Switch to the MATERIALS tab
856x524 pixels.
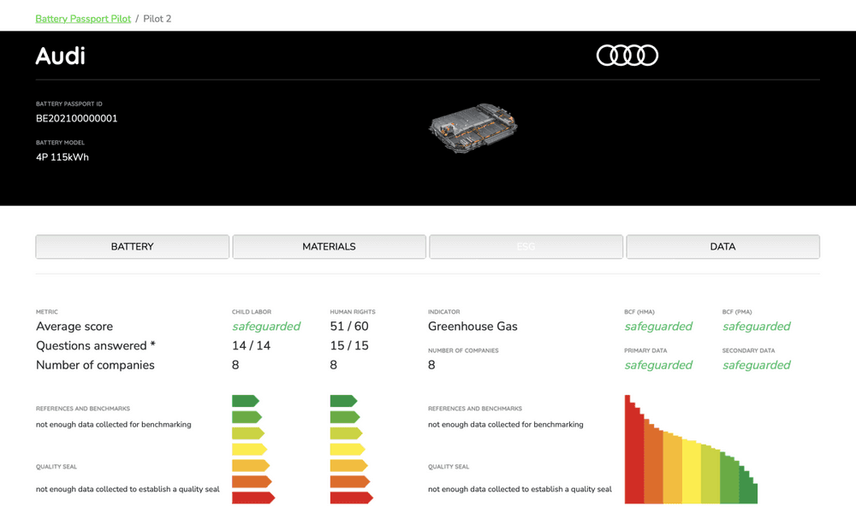pos(329,246)
